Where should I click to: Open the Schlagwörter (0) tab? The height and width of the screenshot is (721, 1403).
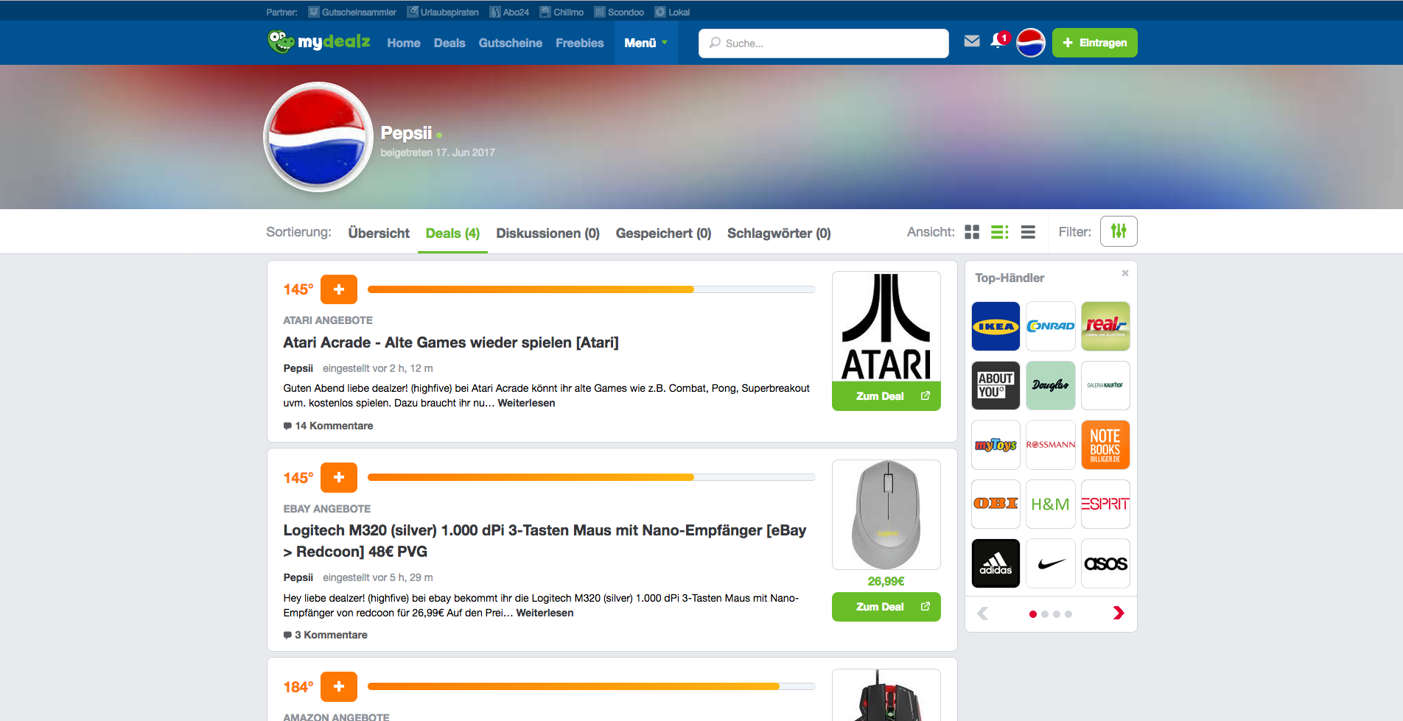coord(779,233)
